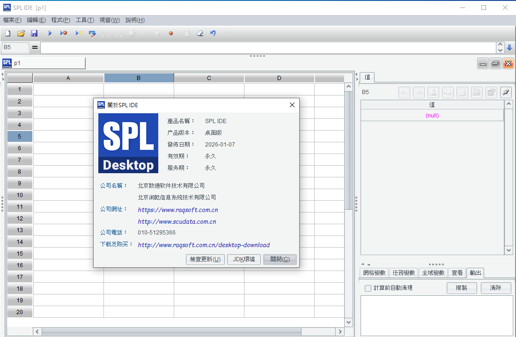Pin the value panel using the pin icon
The width and height of the screenshot is (516, 337).
pyautogui.click(x=506, y=92)
